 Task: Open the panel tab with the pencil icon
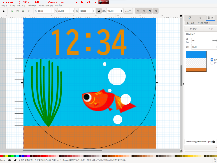coord(190,18)
